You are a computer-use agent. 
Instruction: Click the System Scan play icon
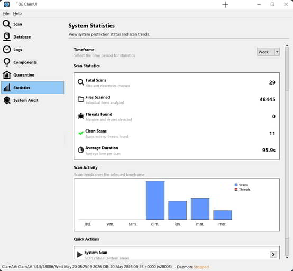(80, 255)
